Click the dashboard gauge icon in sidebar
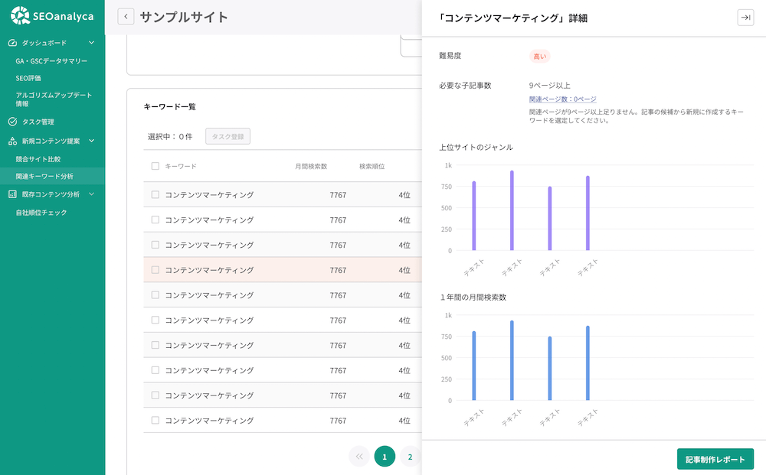 pos(12,43)
